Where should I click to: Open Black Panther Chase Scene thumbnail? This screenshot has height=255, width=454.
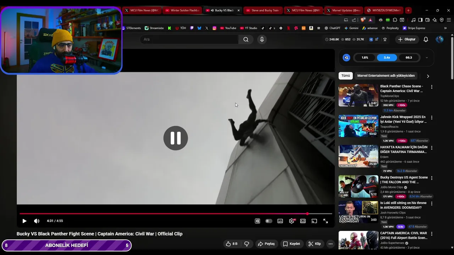tap(358, 95)
